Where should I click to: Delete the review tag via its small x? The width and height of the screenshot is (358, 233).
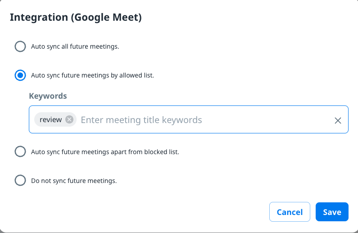tap(69, 119)
